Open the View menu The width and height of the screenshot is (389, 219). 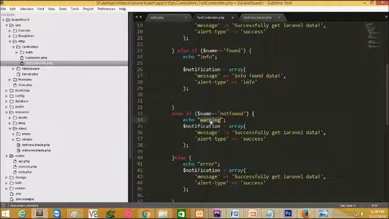[x=51, y=9]
